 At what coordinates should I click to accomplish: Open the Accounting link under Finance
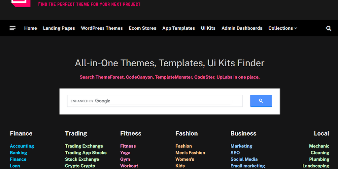[22, 146]
